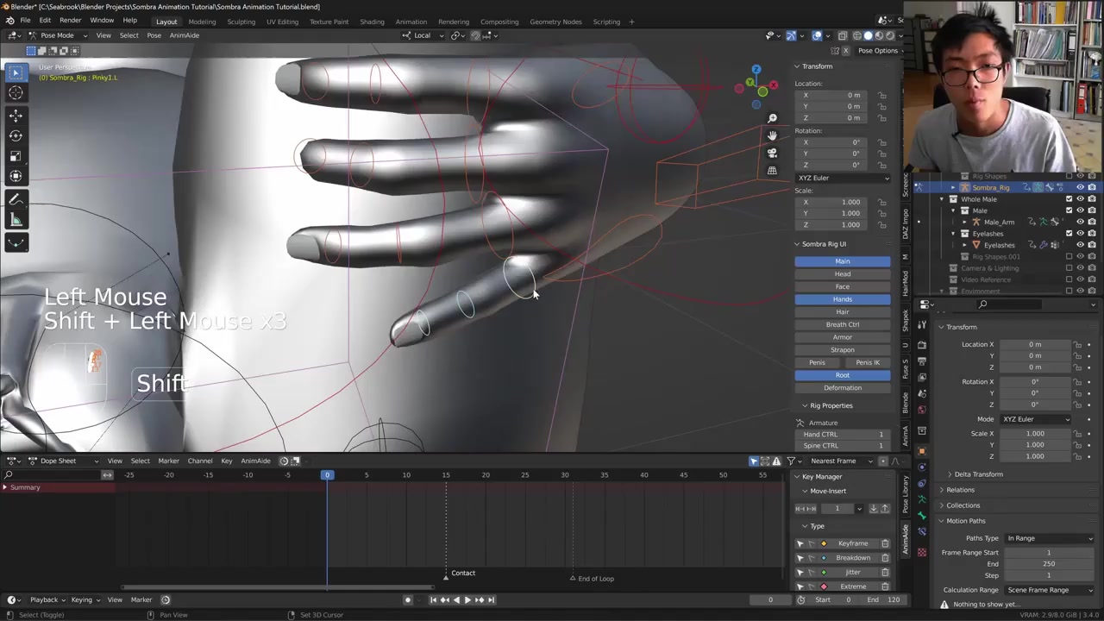
Task: Delete Keyframe type with trash icon
Action: [x=885, y=543]
